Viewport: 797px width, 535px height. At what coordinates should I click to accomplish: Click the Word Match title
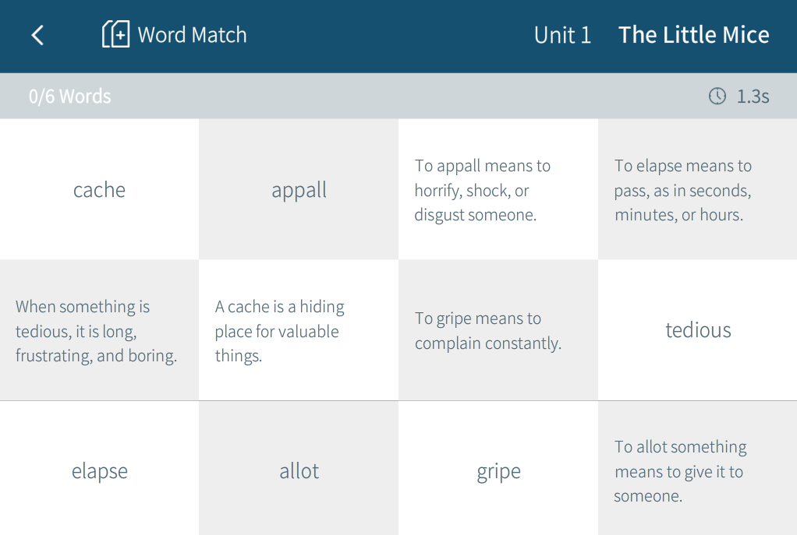[192, 35]
